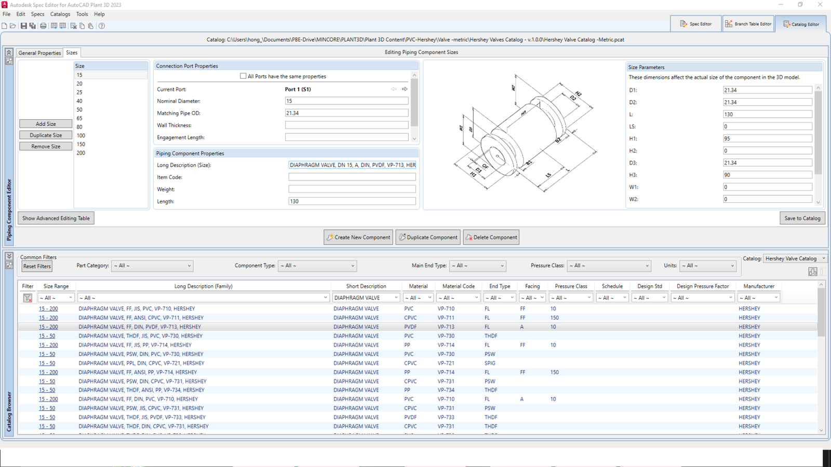
Task: Open the Tools menu
Action: point(82,14)
